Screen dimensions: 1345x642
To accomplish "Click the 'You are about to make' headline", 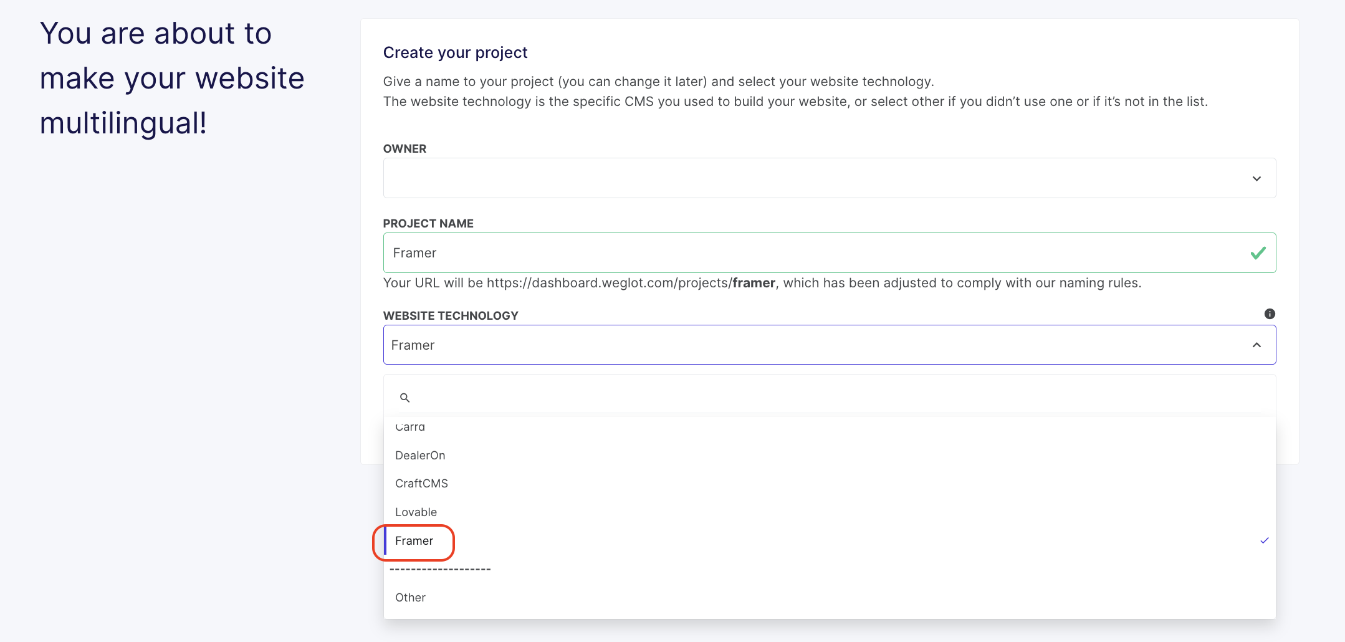I will point(172,78).
